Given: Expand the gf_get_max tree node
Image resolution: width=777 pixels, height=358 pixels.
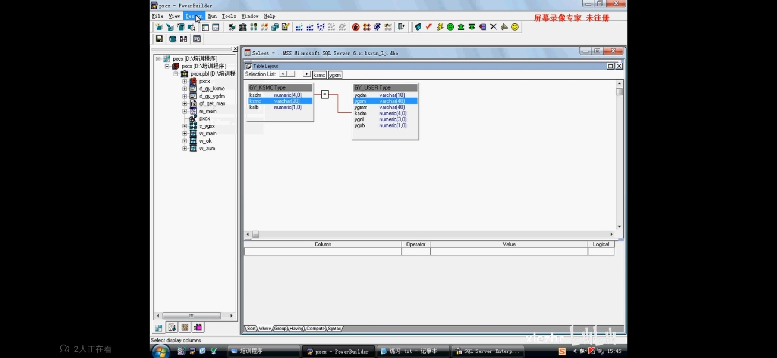Looking at the screenshot, I should (185, 103).
